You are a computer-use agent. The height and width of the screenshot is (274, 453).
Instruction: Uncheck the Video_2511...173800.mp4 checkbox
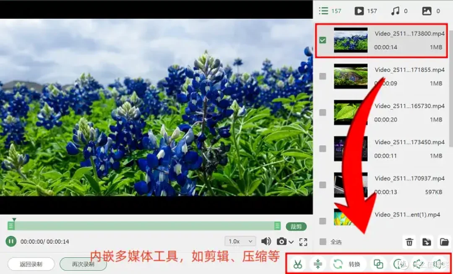(323, 40)
